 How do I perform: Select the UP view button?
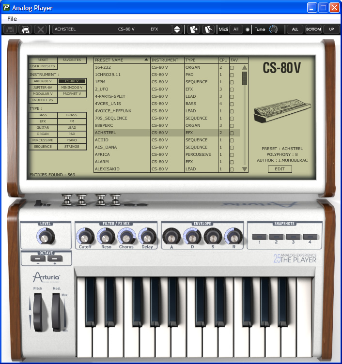[331, 29]
